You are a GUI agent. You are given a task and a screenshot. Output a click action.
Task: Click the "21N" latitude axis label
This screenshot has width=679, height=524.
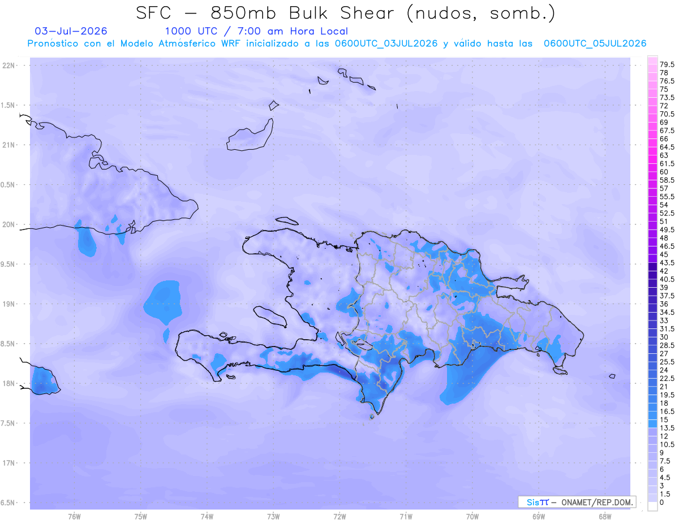coord(8,145)
